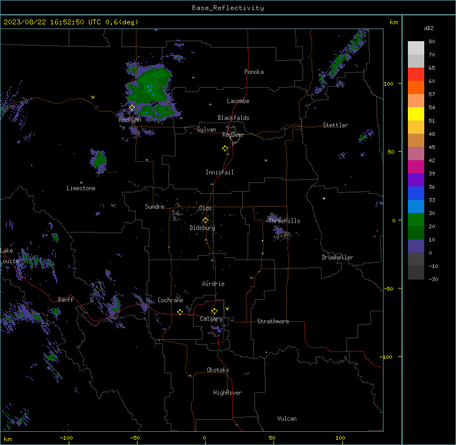
Task: Click the Blackfalds city label
Action: coord(233,118)
